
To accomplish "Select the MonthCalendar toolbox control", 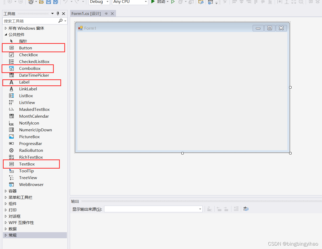I will [34, 116].
